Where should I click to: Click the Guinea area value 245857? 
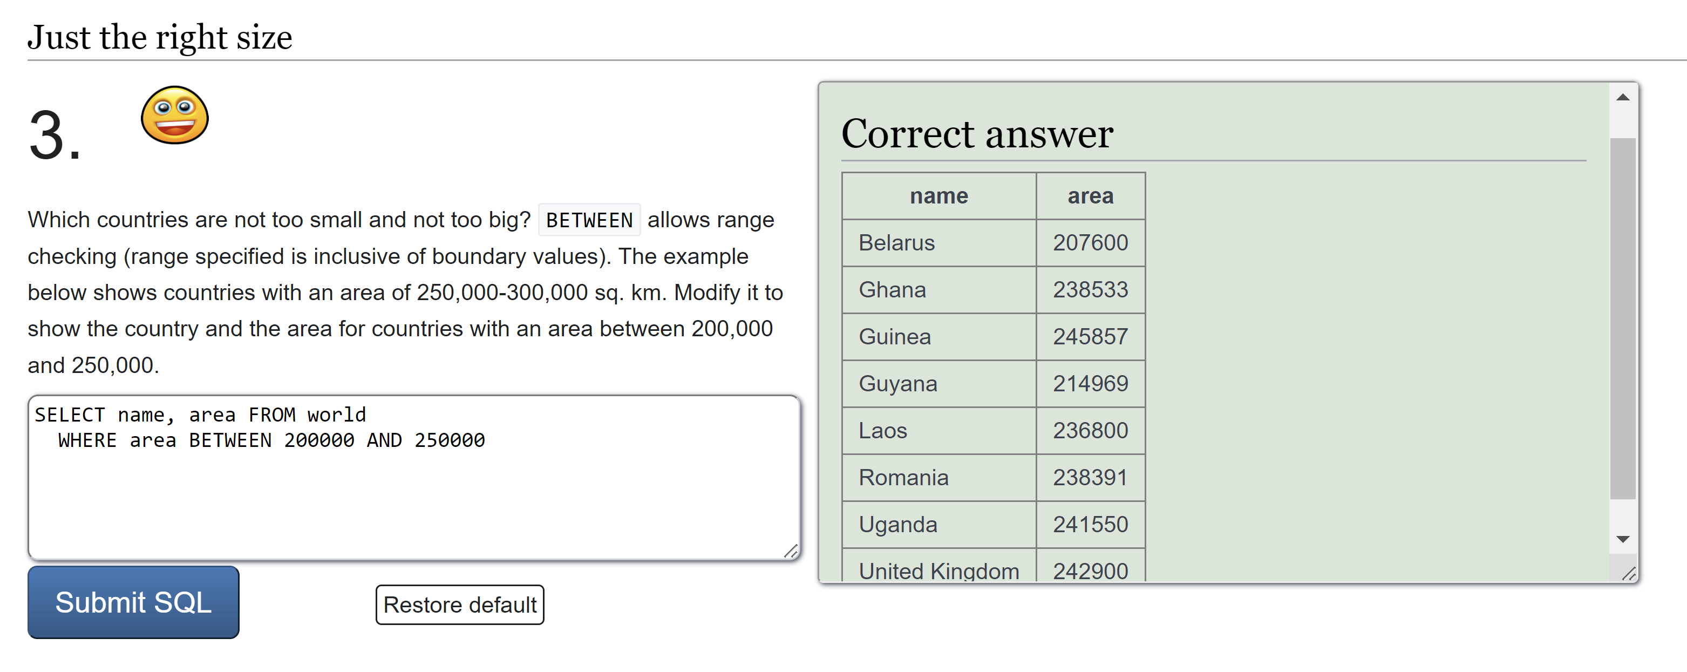click(x=1090, y=337)
